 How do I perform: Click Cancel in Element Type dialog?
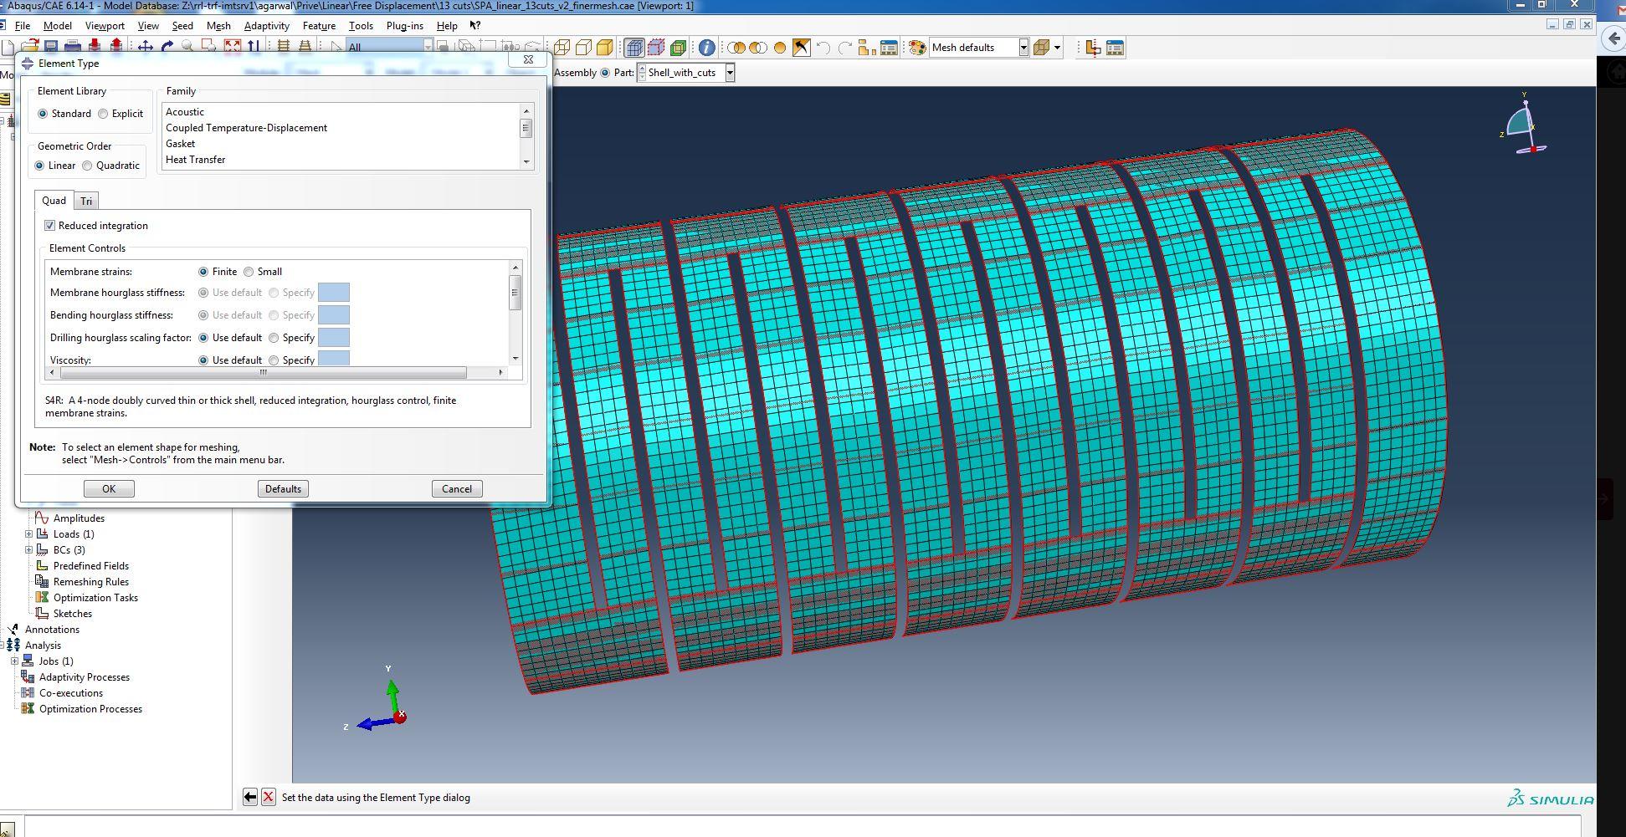click(457, 489)
